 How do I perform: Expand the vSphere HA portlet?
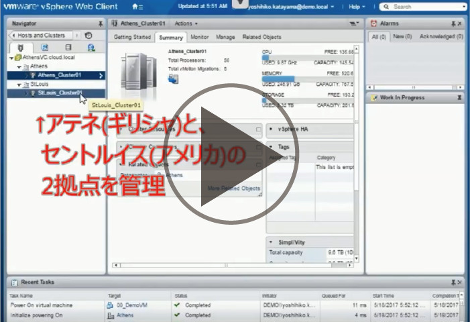click(x=271, y=129)
